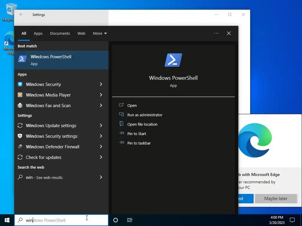This screenshot has width=302, height=226.
Task: Expand the Windows Security result arrow
Action: [101, 84]
